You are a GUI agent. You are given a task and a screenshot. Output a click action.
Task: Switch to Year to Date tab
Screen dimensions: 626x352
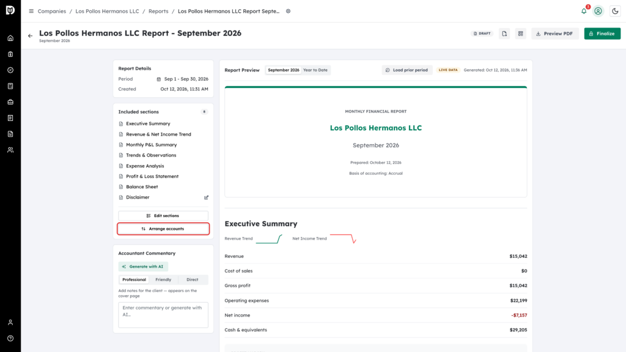[x=315, y=70]
